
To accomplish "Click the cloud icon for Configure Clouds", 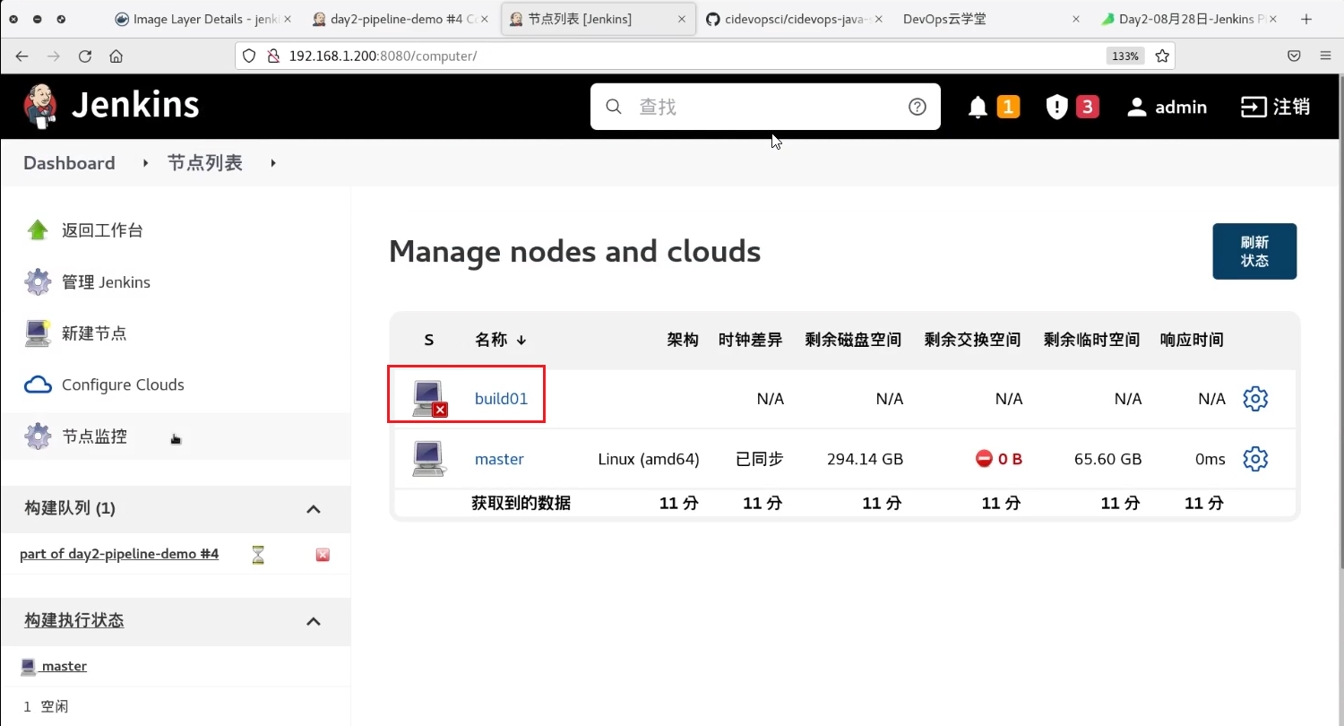I will pyautogui.click(x=38, y=385).
